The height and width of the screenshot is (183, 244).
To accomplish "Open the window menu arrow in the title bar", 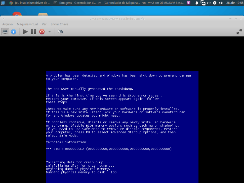I will pos(4,19).
